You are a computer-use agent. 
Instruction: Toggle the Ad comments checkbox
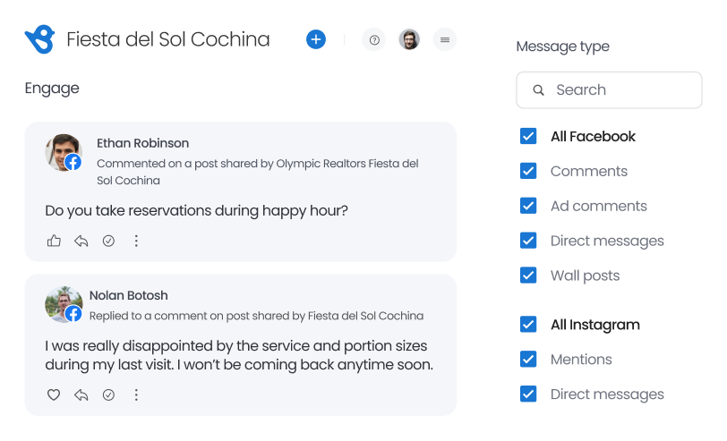(x=528, y=206)
